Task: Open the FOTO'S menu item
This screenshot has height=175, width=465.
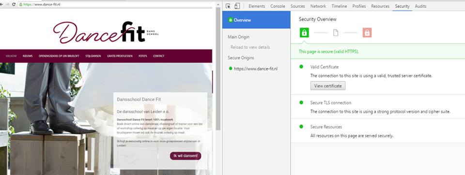Action: coord(142,56)
